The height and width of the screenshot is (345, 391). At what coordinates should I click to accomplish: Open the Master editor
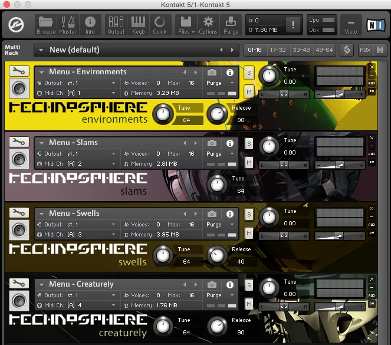click(x=68, y=25)
